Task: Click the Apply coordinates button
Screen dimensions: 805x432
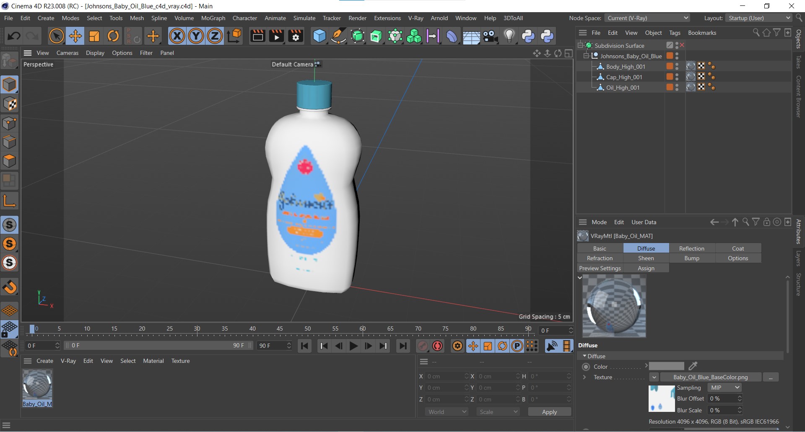Action: [x=549, y=412]
